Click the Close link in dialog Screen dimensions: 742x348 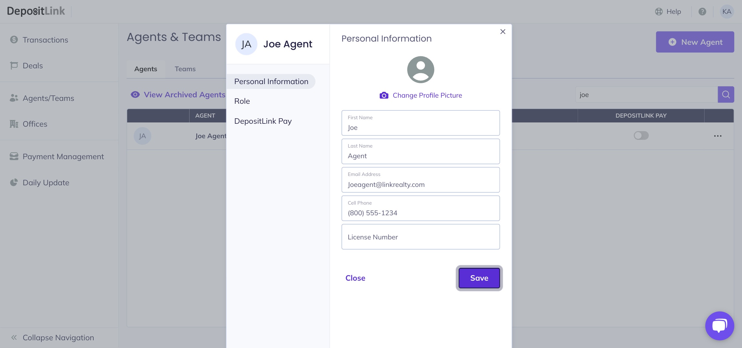point(355,278)
